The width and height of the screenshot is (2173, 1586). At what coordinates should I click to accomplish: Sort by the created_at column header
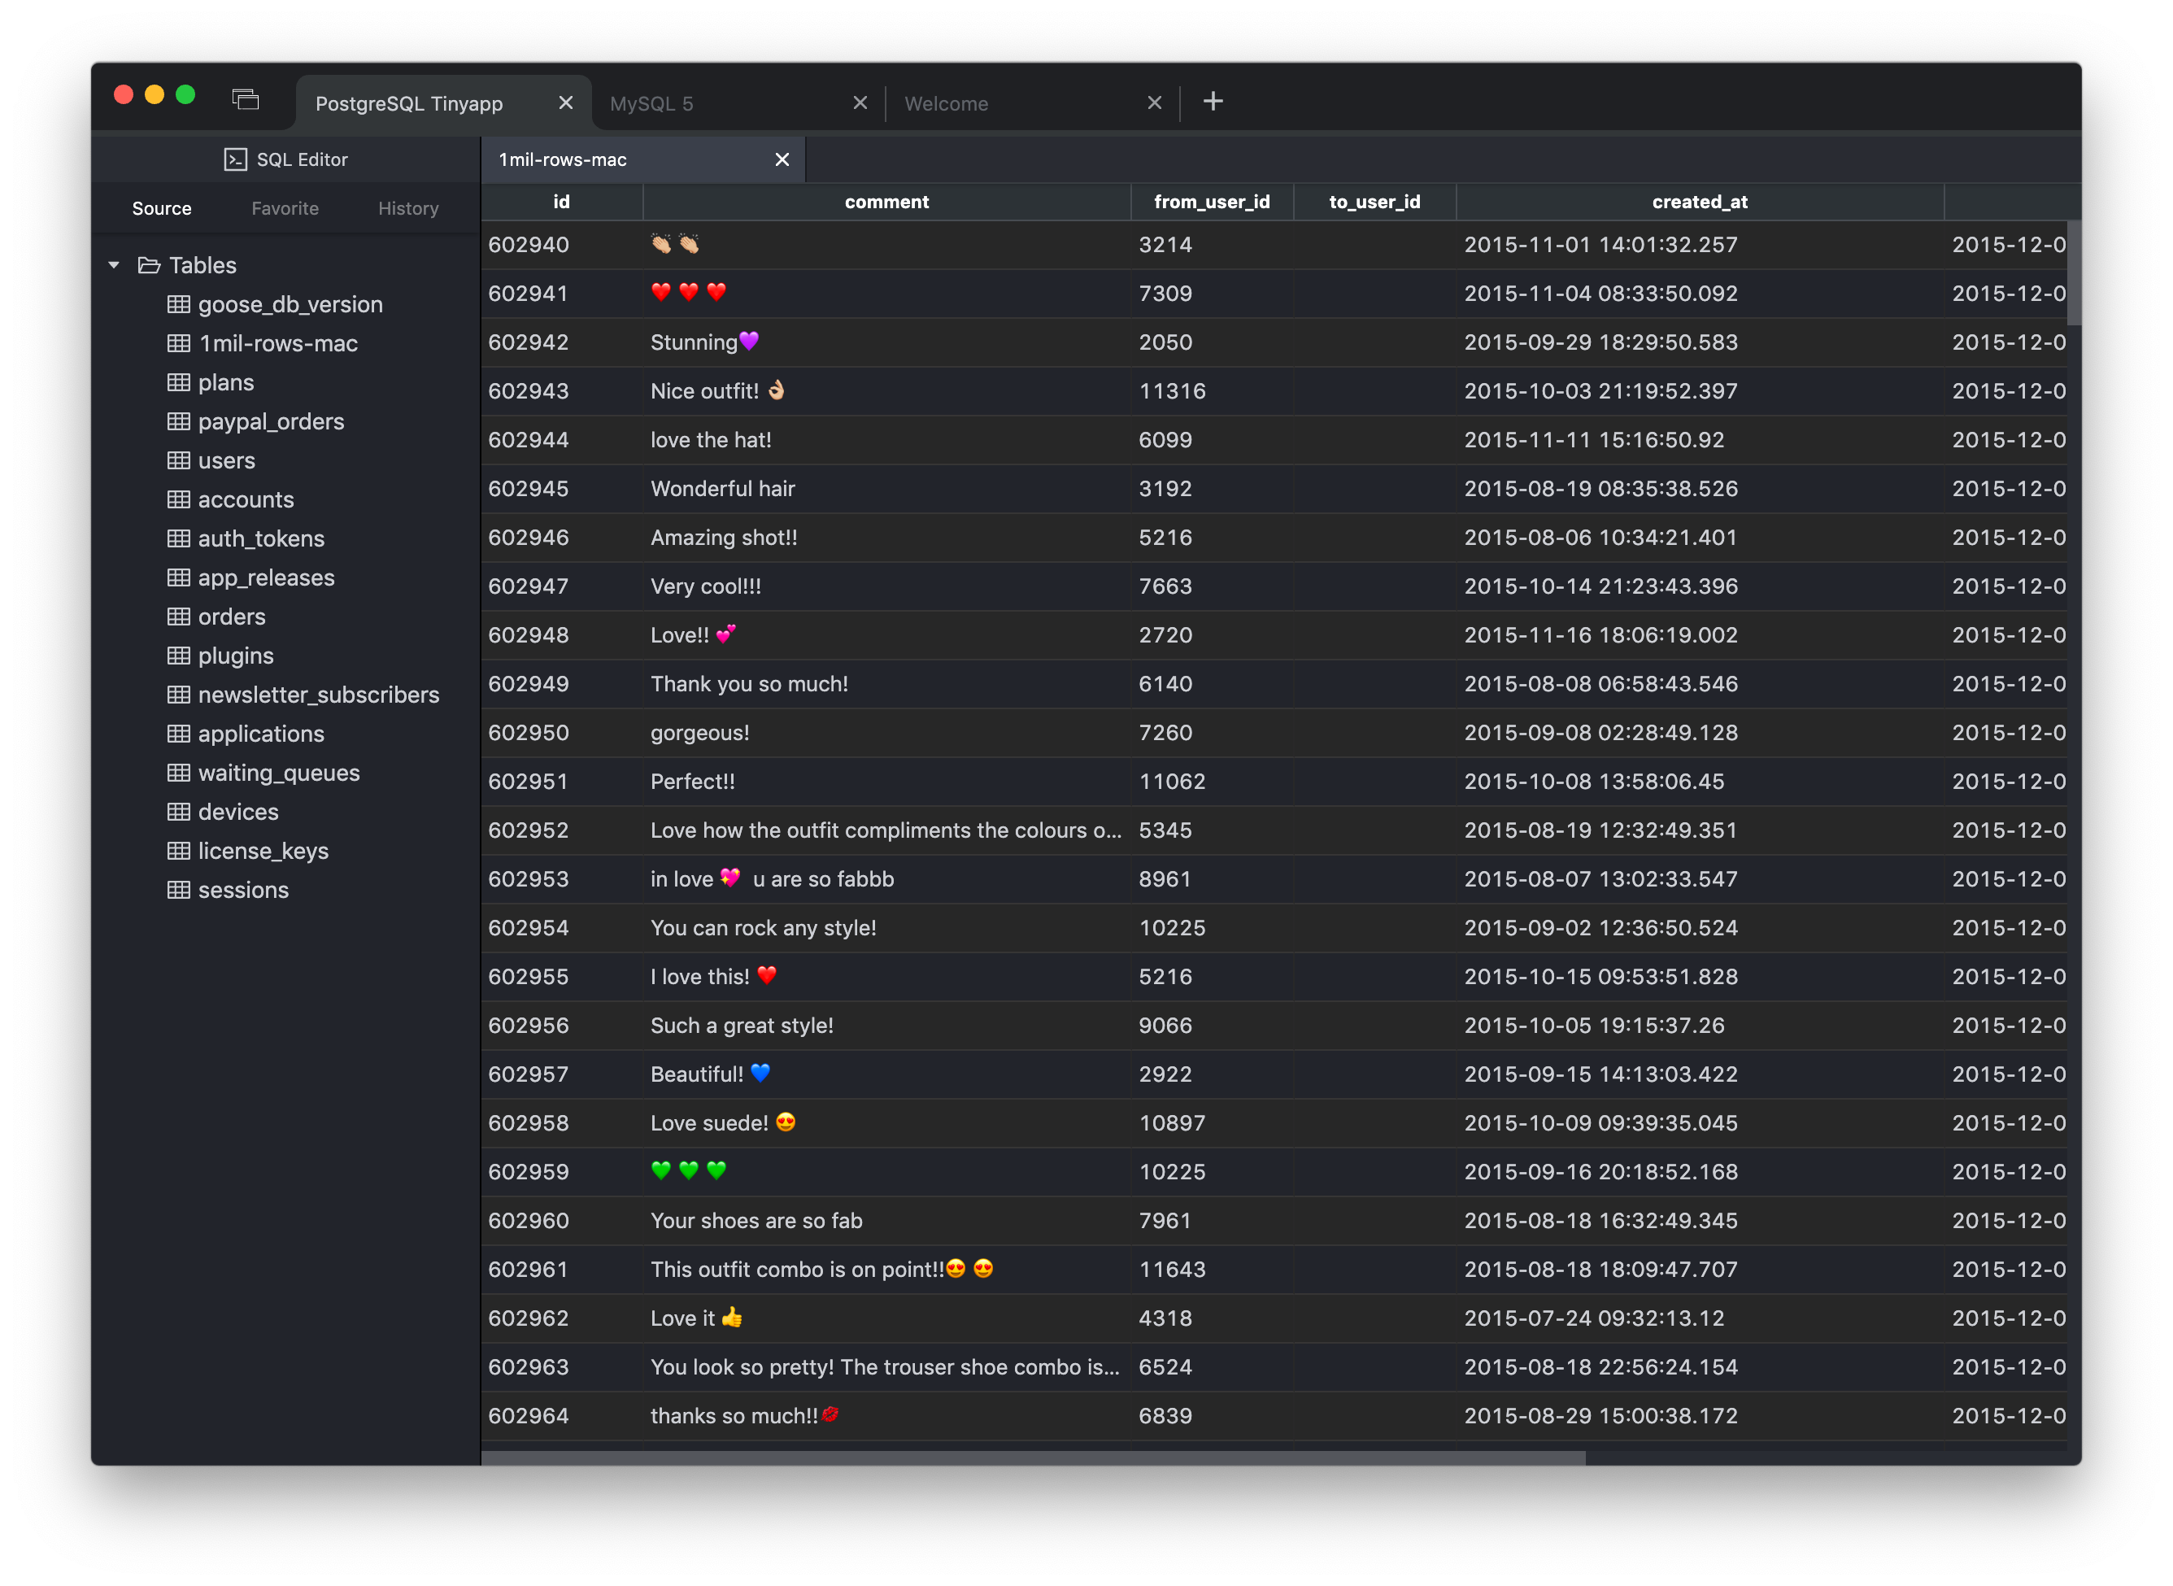pyautogui.click(x=1699, y=202)
